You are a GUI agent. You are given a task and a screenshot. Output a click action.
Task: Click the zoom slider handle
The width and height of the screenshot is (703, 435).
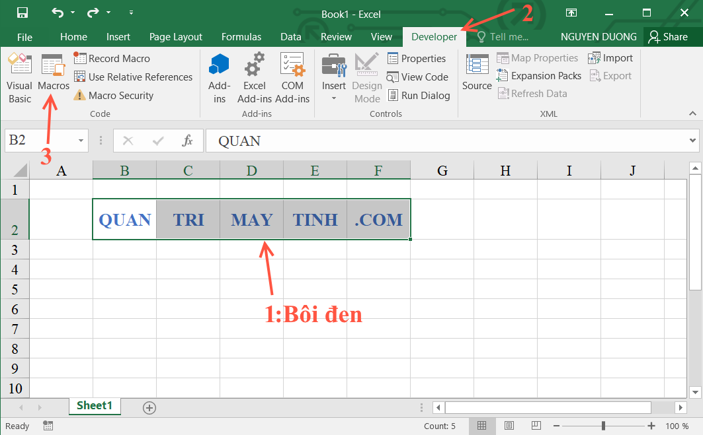[603, 426]
